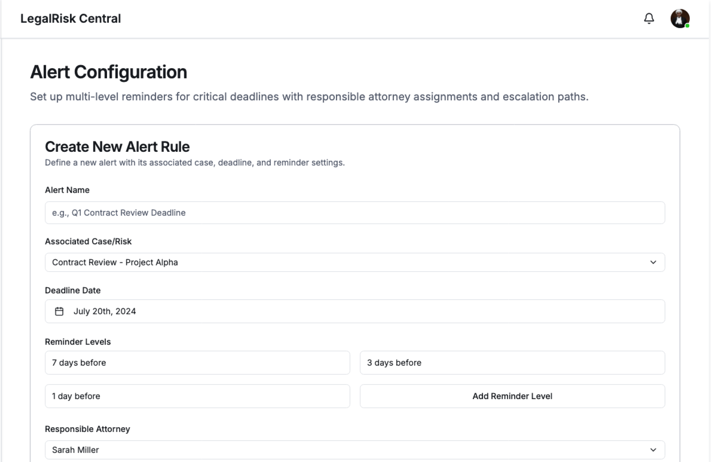711x462 pixels.
Task: Open the July 20th, 2024 date picker
Action: pos(354,311)
